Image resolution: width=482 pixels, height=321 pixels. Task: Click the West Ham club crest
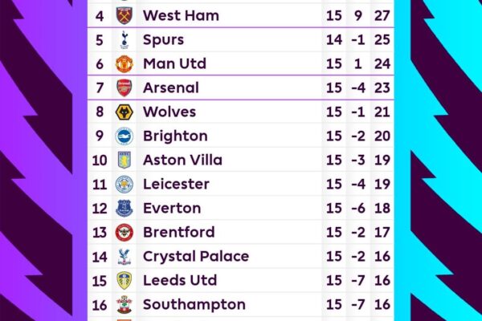pos(124,15)
